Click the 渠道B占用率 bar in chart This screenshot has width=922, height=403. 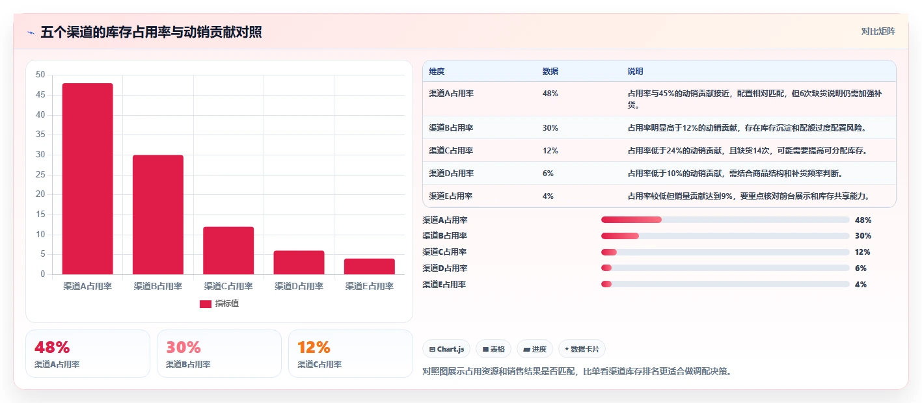pos(157,214)
